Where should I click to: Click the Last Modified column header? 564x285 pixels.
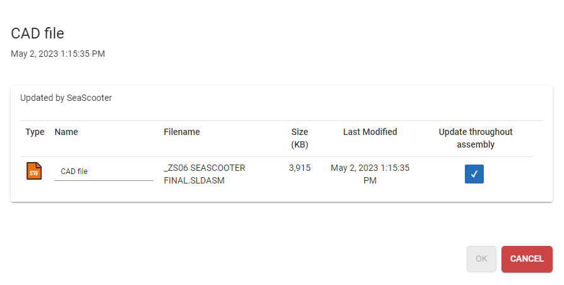[370, 132]
